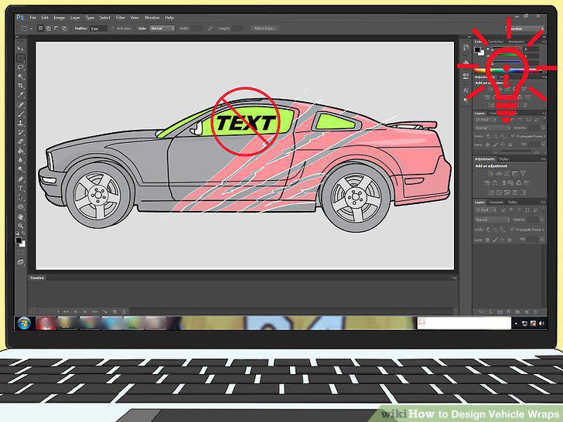Click the foreground color swatch in toolbox

pos(19,241)
